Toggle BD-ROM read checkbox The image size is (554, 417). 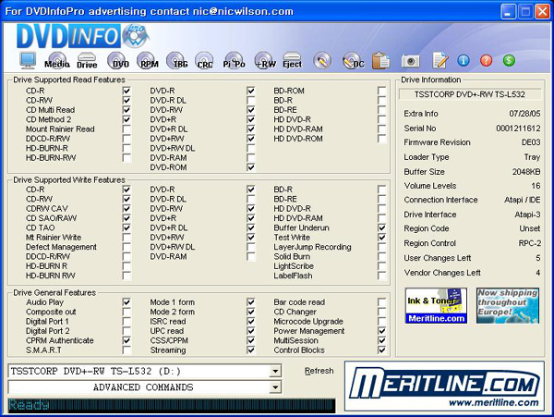(381, 91)
